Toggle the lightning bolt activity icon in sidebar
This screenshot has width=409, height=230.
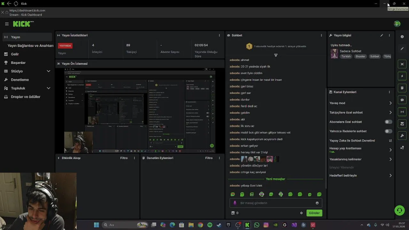(x=402, y=76)
